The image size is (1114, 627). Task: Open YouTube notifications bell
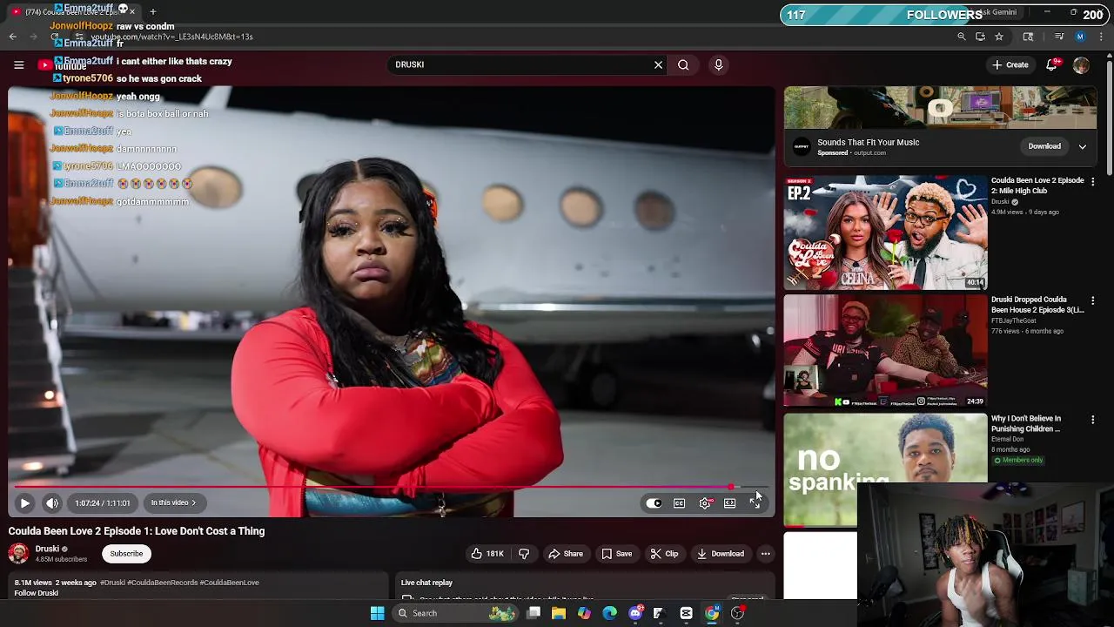(x=1051, y=64)
